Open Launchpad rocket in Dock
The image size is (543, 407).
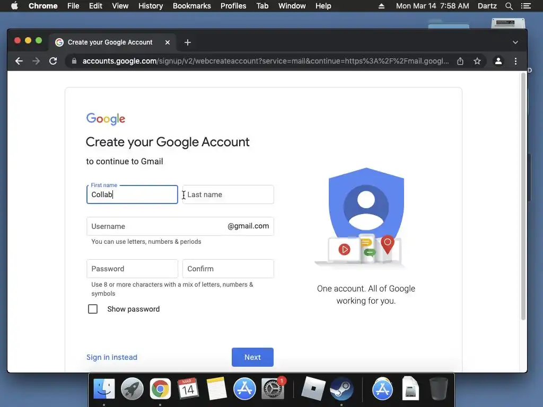[132, 388]
